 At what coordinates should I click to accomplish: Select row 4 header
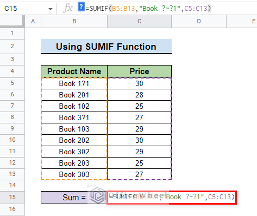pos(12,71)
